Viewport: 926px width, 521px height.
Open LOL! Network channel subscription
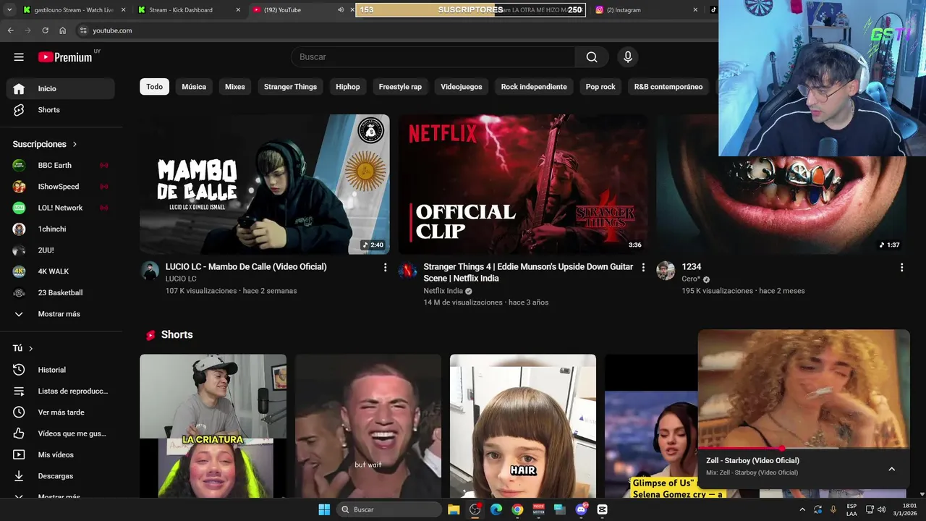[x=61, y=208]
